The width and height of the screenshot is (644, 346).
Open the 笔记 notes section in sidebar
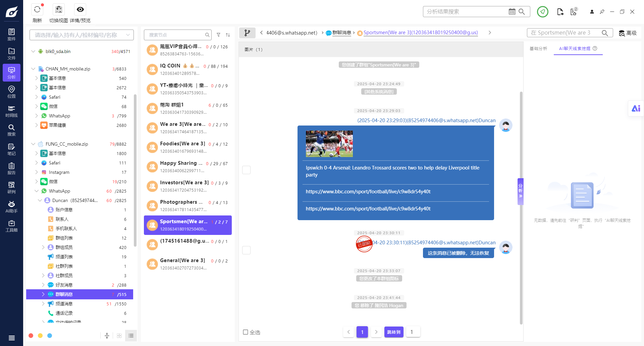[x=11, y=149]
